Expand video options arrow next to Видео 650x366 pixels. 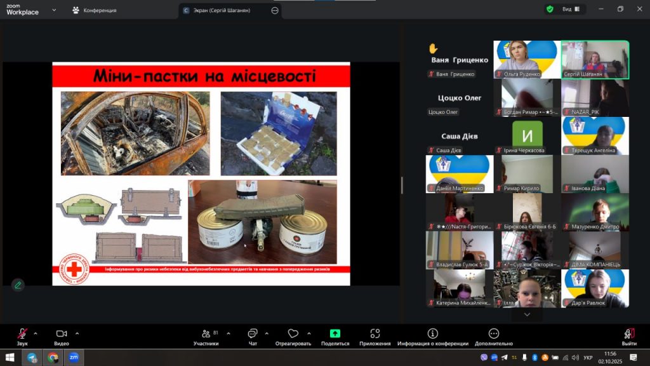point(77,333)
